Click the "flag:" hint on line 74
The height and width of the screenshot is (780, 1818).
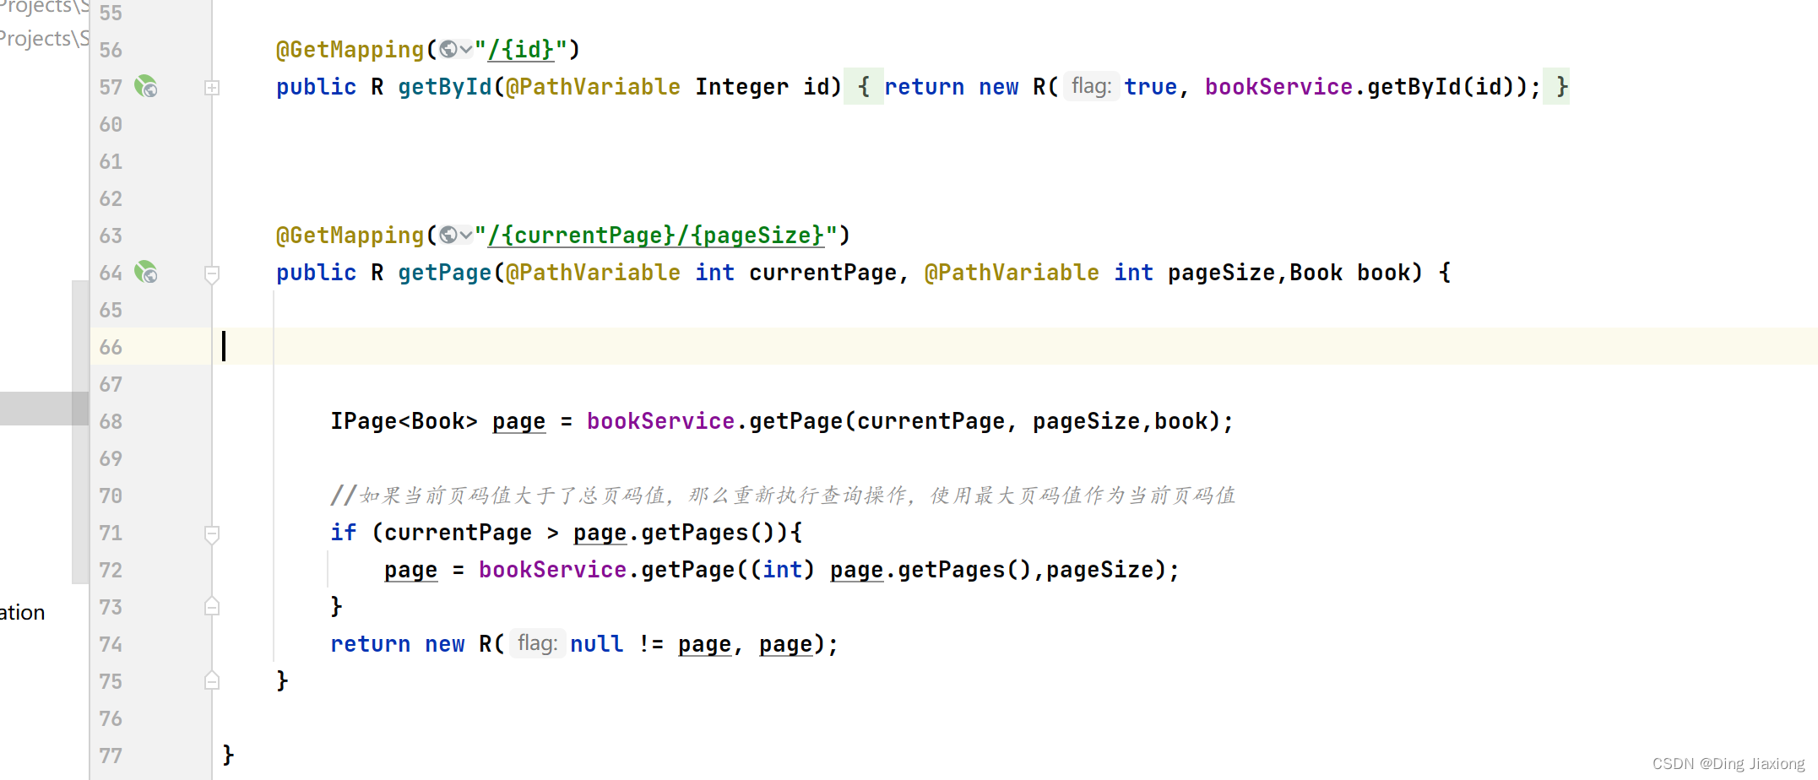tap(537, 643)
